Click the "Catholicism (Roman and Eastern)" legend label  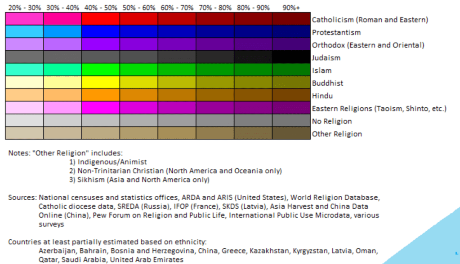tap(370, 20)
